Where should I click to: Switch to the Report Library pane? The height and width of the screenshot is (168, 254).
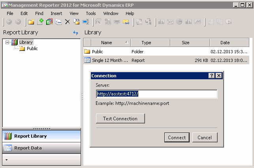click(41, 136)
